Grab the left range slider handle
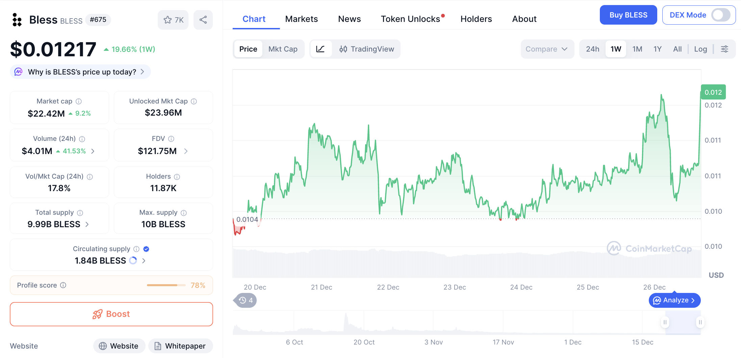 [665, 322]
